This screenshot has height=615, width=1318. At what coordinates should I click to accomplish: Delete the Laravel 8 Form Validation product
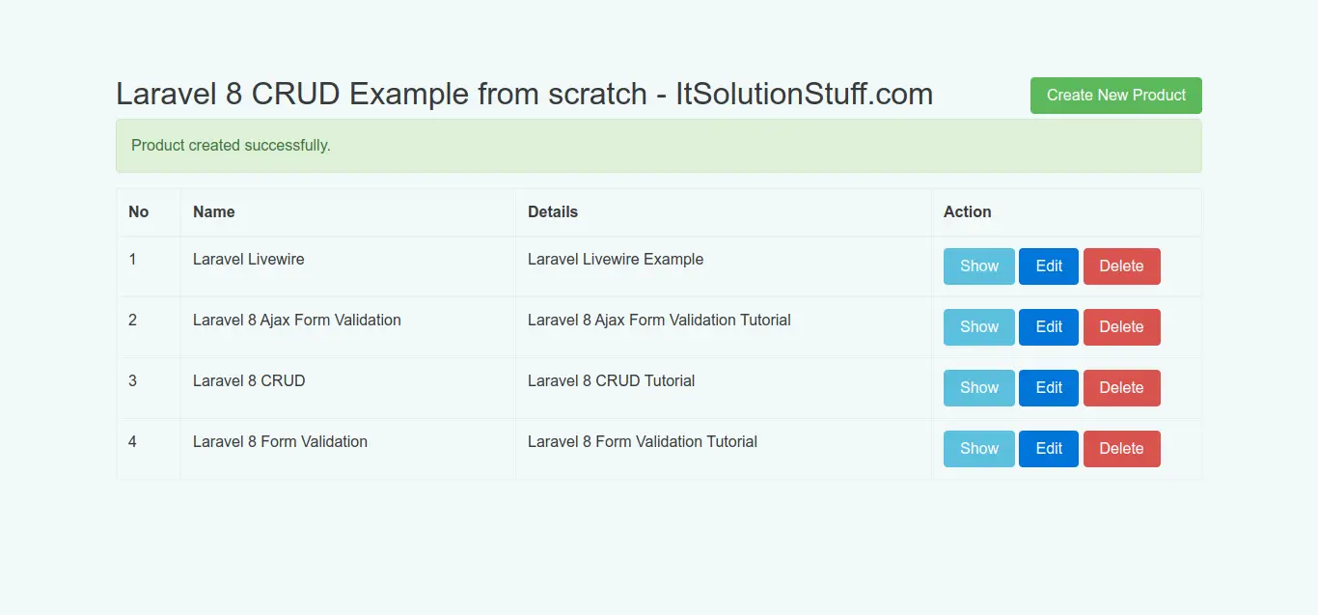click(1121, 448)
